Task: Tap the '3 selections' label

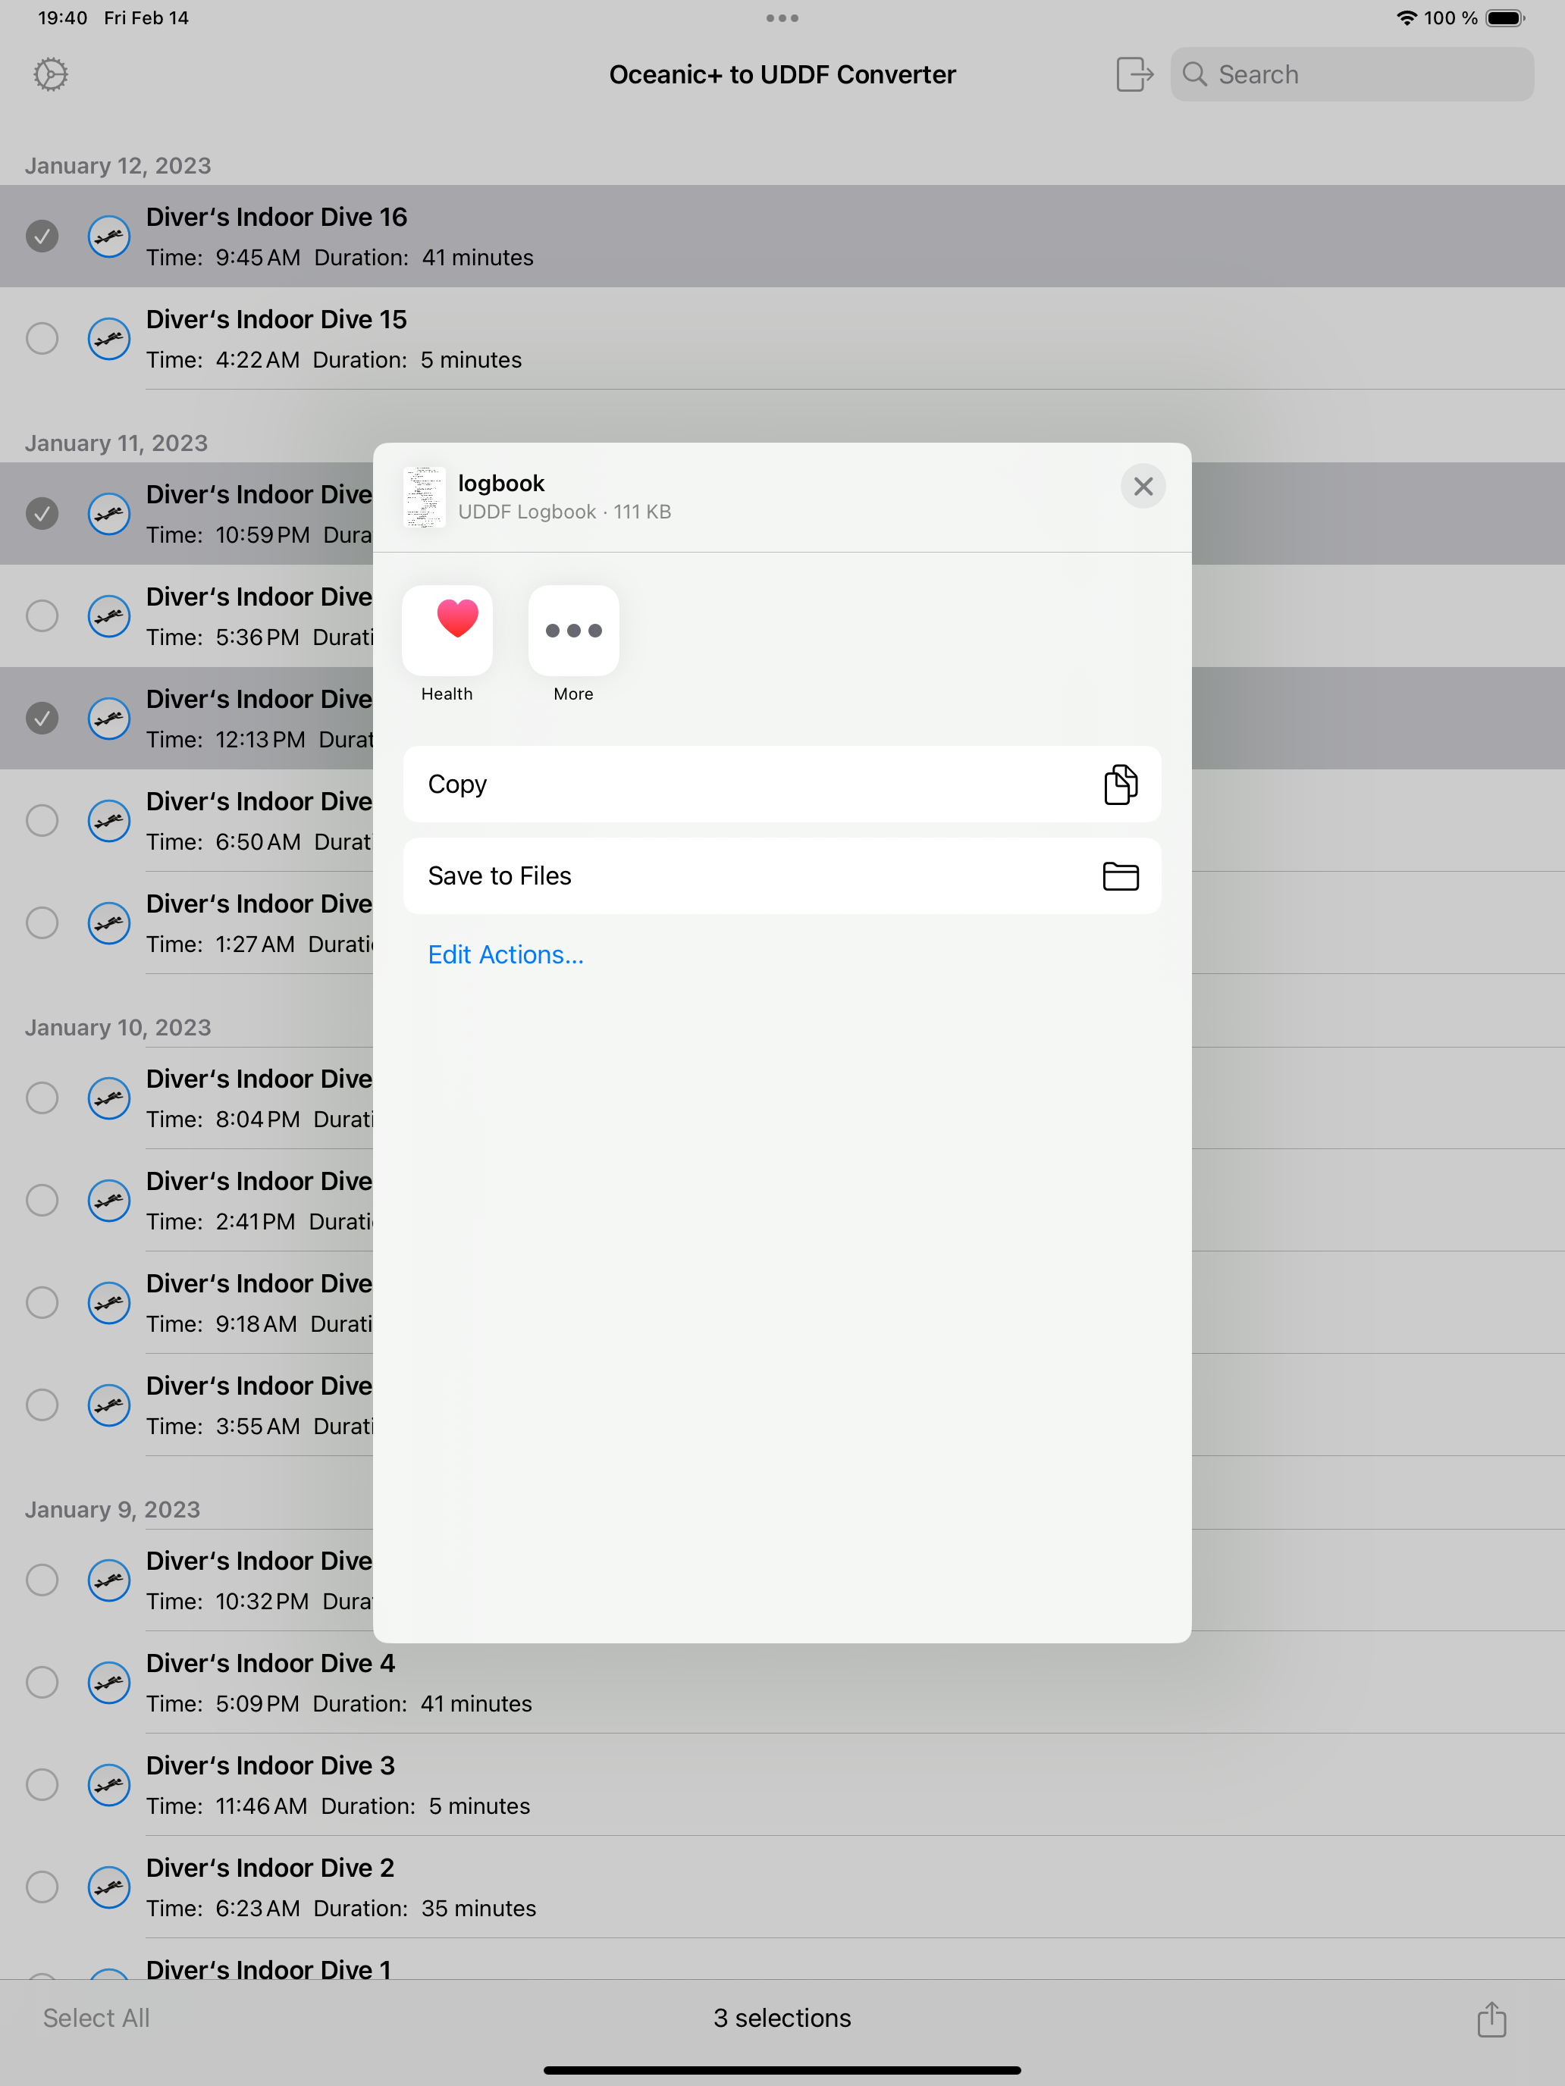Action: point(782,2018)
